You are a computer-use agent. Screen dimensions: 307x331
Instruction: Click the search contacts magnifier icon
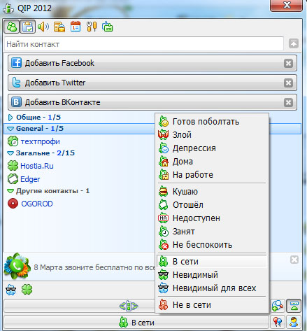278,306
